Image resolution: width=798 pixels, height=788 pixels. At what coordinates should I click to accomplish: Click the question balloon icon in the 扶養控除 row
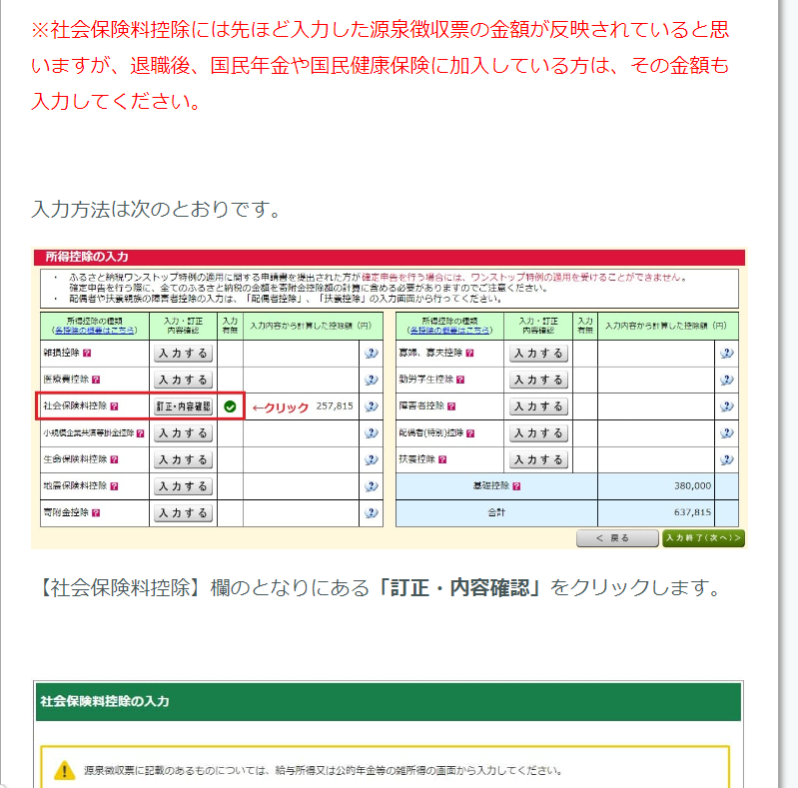[x=727, y=459]
